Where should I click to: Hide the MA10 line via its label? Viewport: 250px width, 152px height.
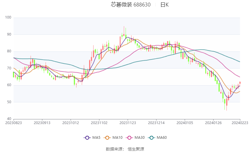117,138
